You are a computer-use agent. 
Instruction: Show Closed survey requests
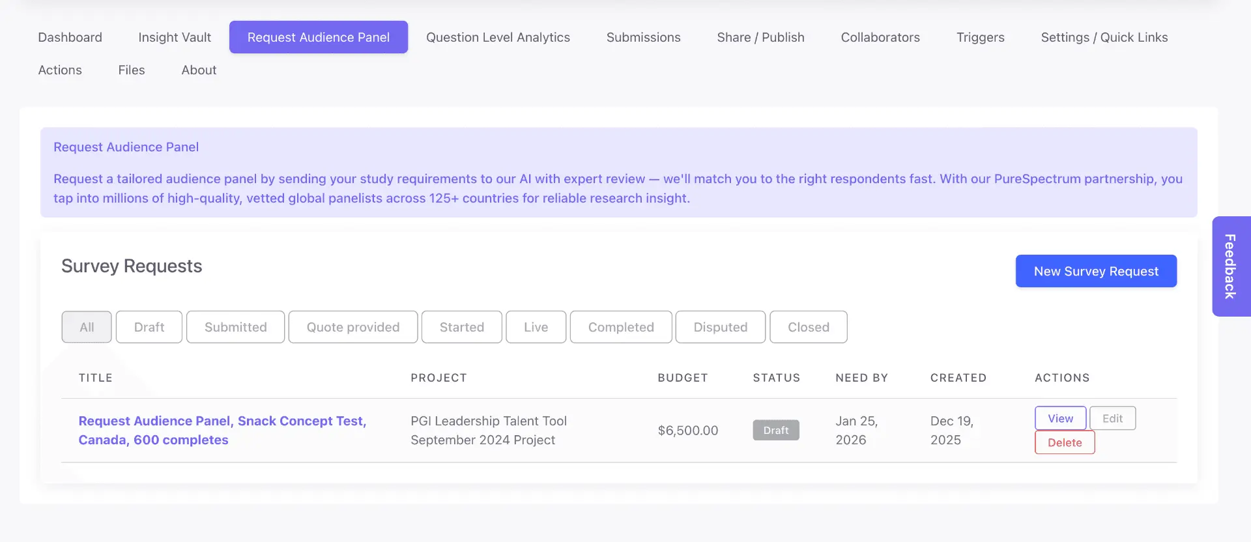(x=809, y=327)
